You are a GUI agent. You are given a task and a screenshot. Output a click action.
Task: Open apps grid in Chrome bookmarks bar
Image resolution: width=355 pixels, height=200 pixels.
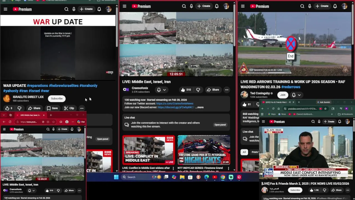(x=263, y=114)
